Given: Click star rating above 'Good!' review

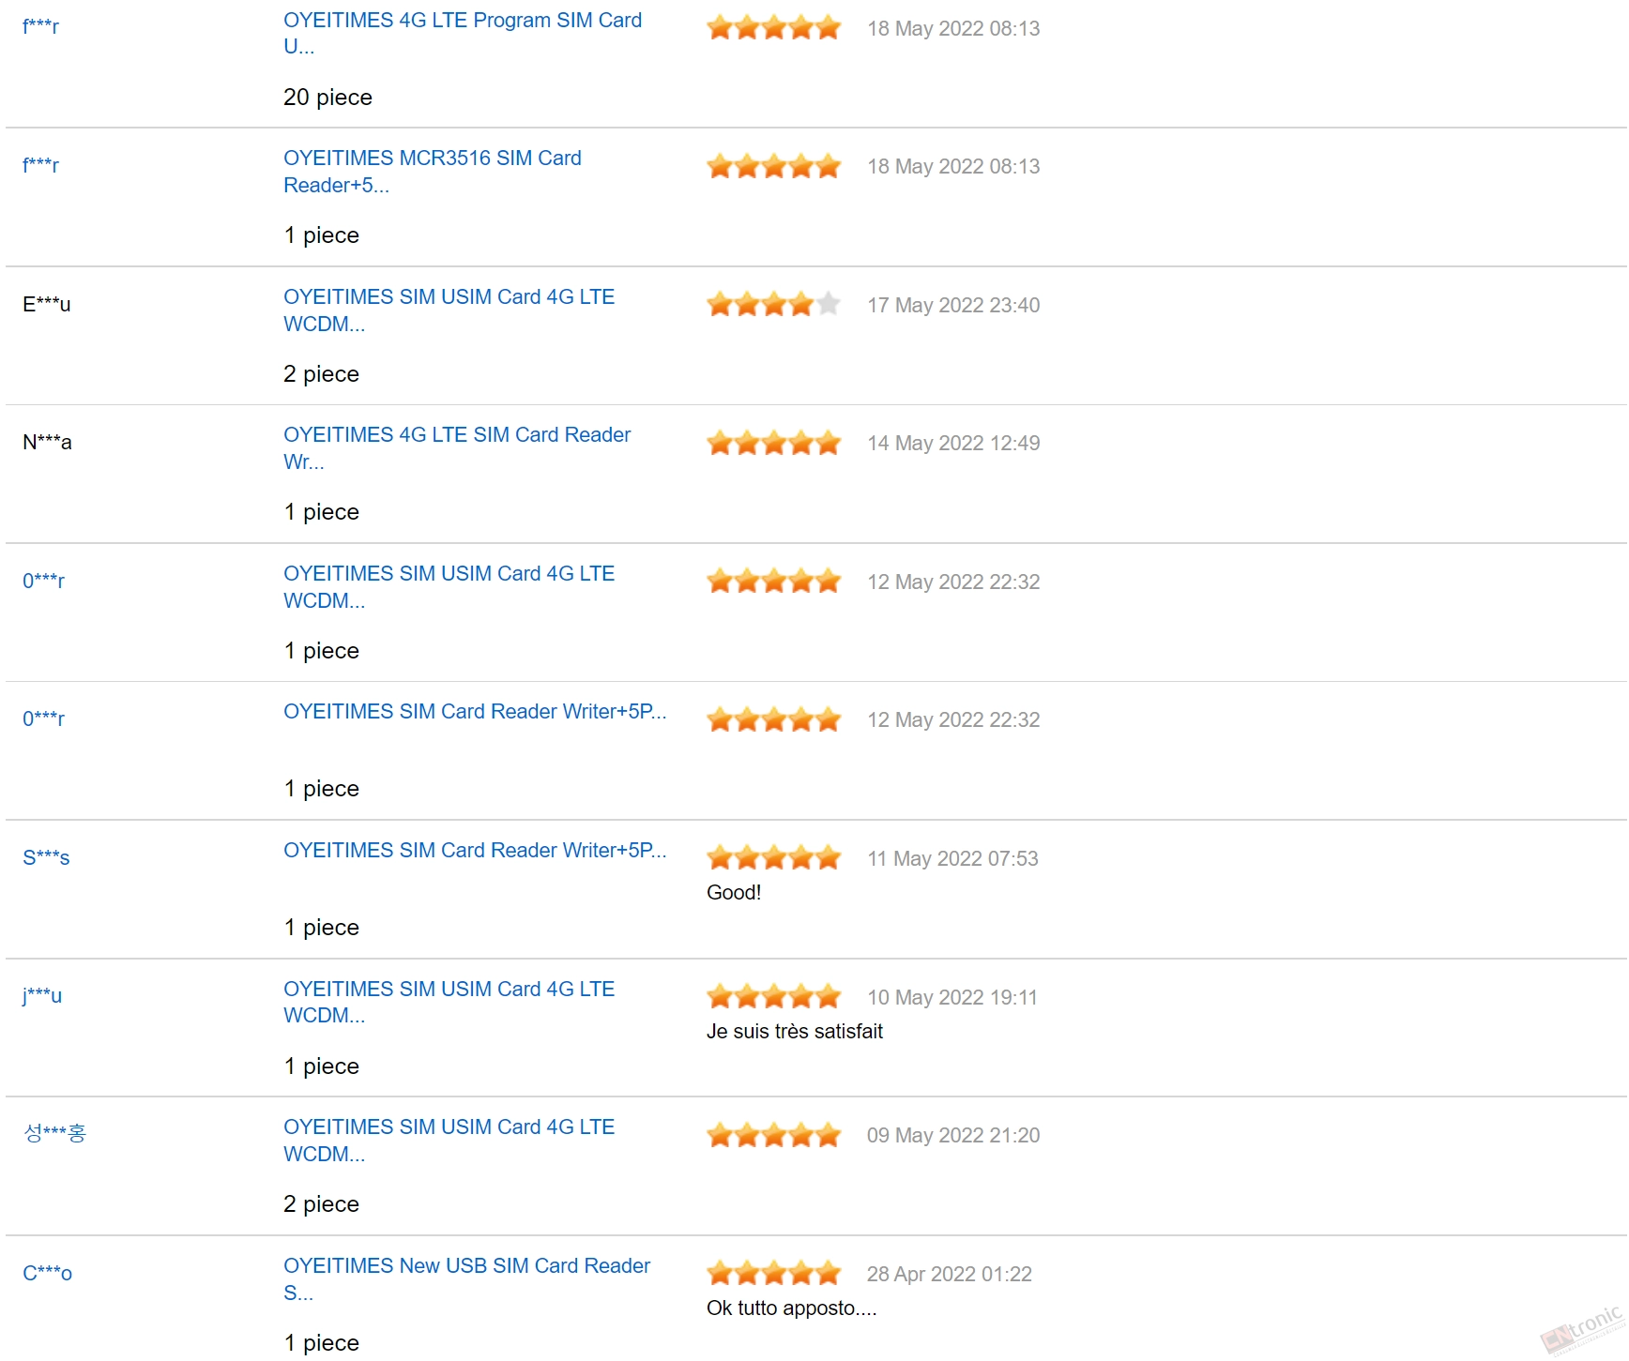Looking at the screenshot, I should (x=773, y=858).
